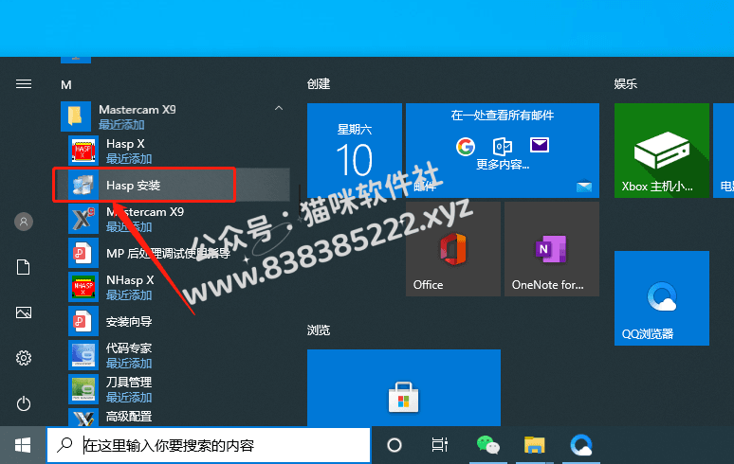This screenshot has width=734, height=464.
Task: Open Task View on taskbar
Action: (440, 445)
